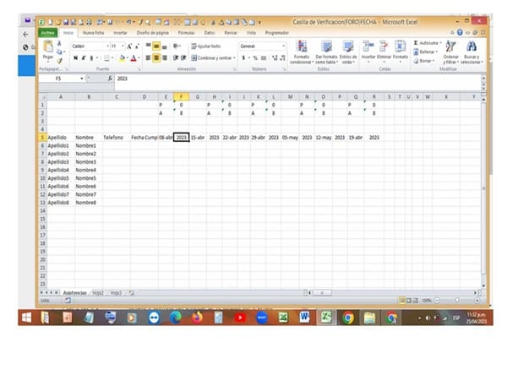Open the font size 11 dropdown
507x380 pixels.
(x=123, y=46)
